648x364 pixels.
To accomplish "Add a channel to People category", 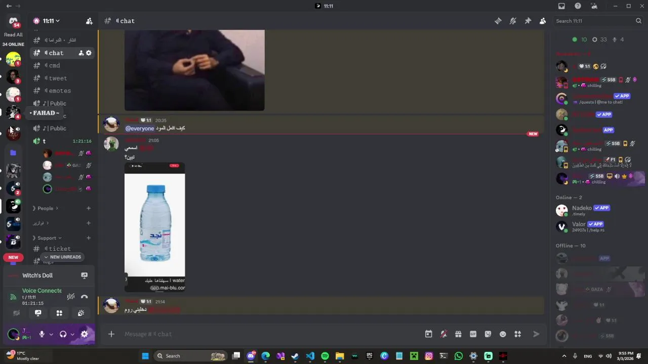I will pyautogui.click(x=89, y=208).
